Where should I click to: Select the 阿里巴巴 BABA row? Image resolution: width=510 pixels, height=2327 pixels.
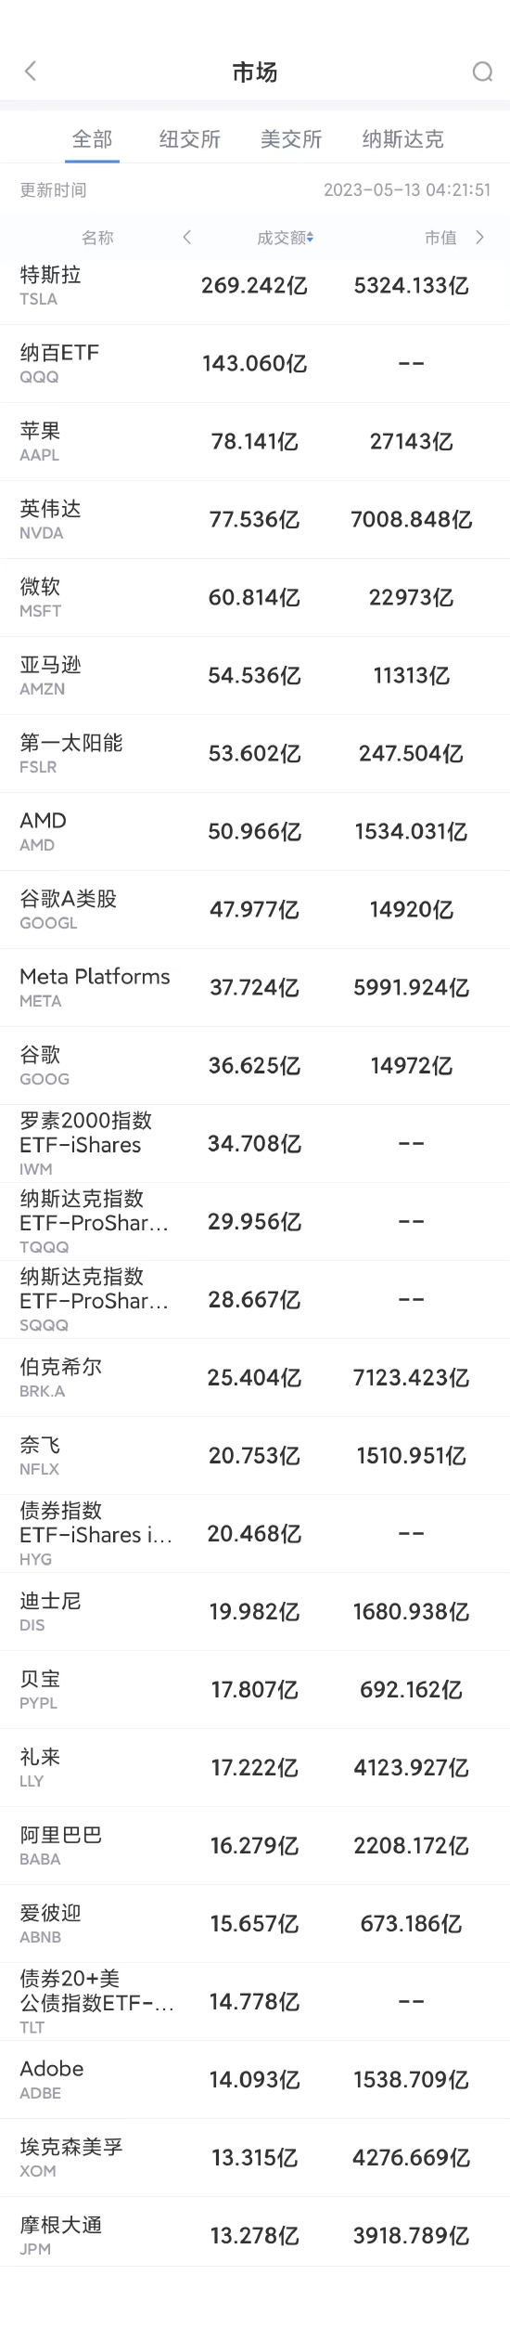coord(255,1846)
